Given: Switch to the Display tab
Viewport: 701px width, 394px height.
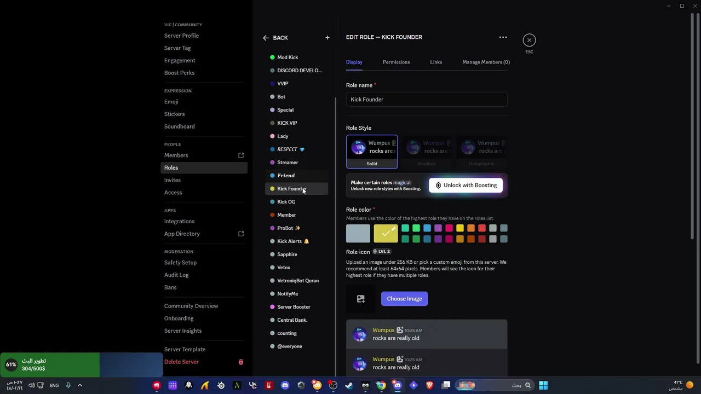Looking at the screenshot, I should point(354,62).
